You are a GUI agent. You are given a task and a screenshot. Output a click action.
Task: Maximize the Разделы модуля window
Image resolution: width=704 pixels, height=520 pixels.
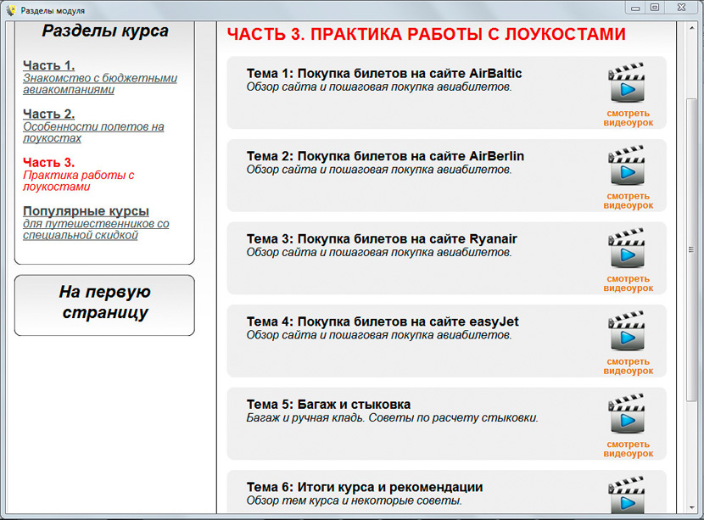click(655, 8)
